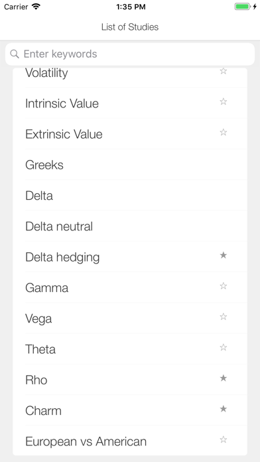Mark Gamma as favorite with star
The image size is (260, 462).
pos(224,286)
